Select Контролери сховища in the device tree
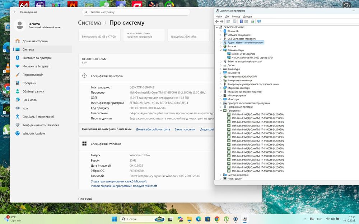The image size is (359, 224). (x=239, y=80)
